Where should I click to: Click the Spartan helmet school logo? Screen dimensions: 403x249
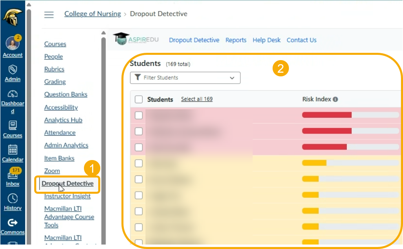(x=12, y=17)
